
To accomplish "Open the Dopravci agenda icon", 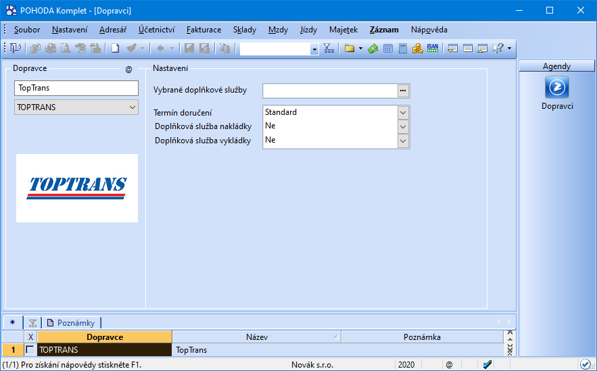I will tap(557, 87).
